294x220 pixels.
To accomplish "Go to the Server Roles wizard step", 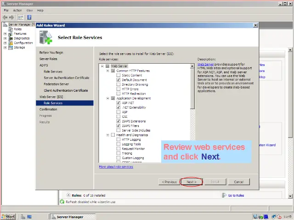I will 48,59.
